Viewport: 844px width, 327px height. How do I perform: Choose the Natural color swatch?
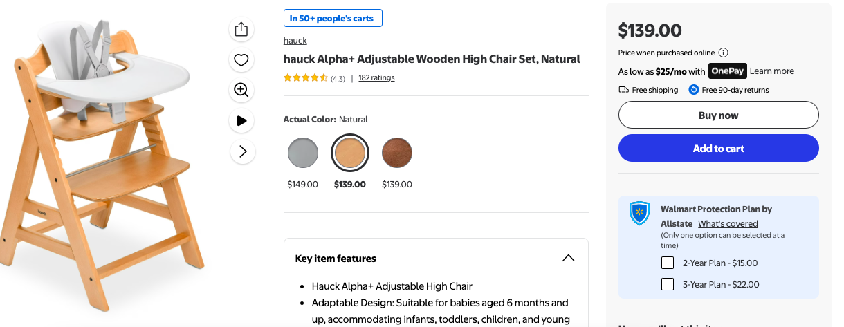(350, 153)
